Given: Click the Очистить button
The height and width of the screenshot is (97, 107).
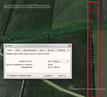Looking at the screenshot, I should pyautogui.click(x=62, y=75).
